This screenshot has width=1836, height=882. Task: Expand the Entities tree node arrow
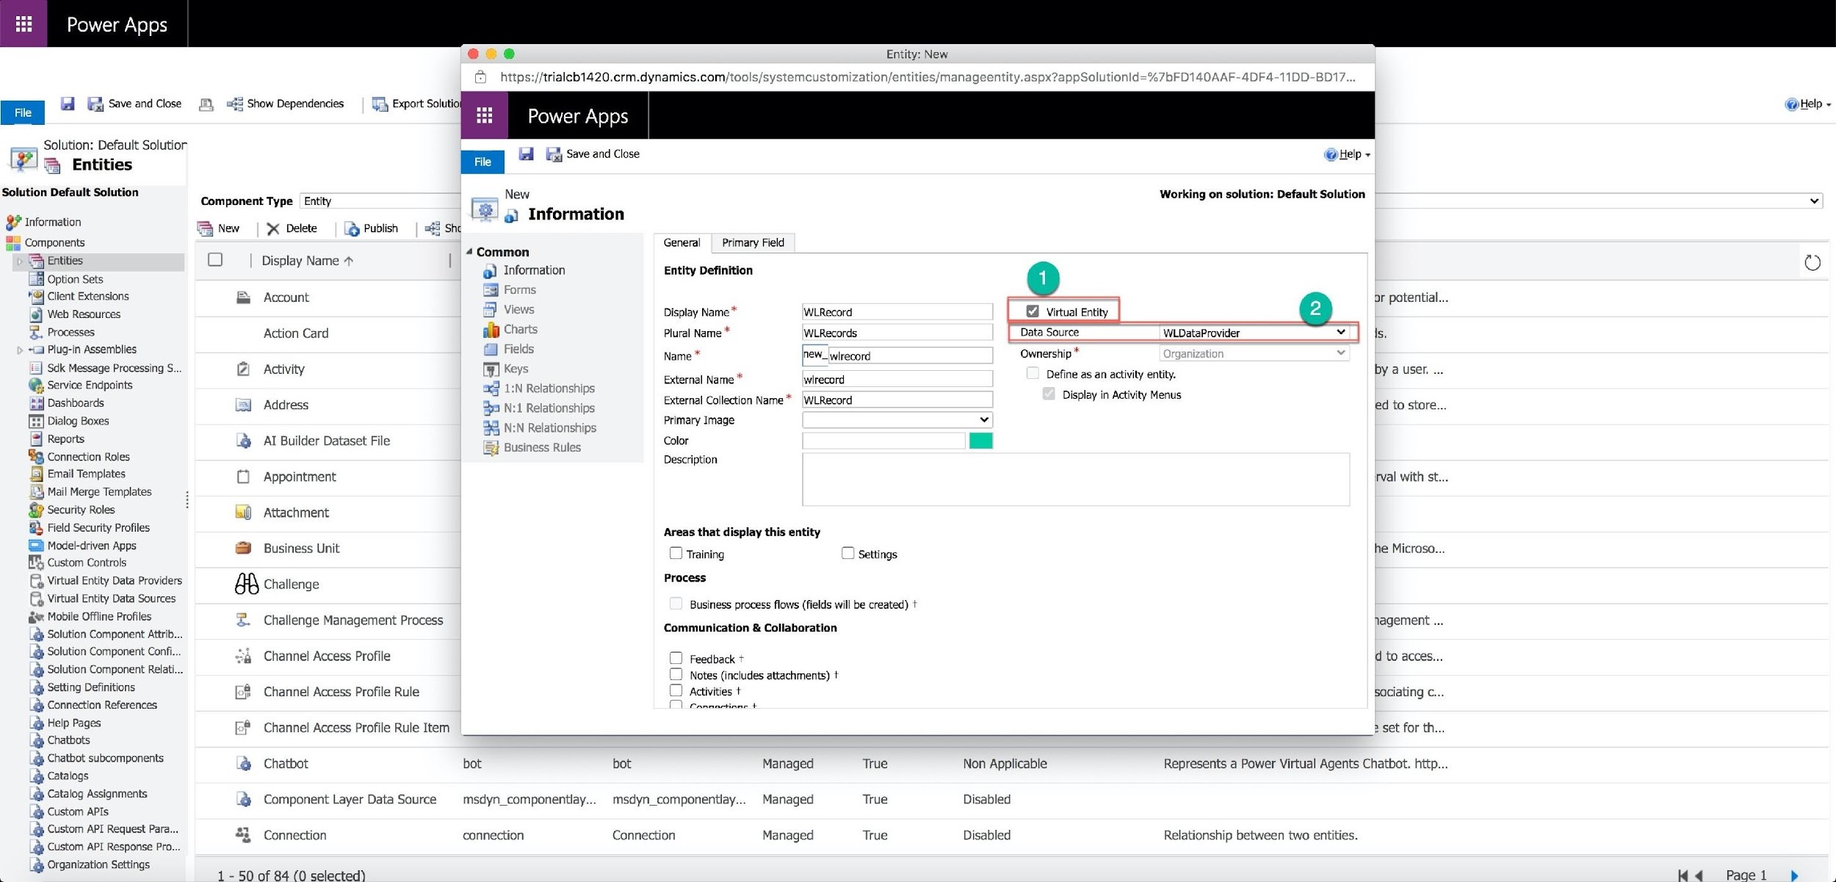click(20, 261)
